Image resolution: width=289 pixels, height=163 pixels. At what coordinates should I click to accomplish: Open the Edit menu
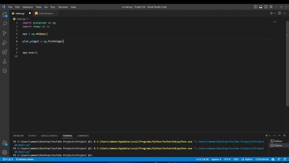click(x=17, y=7)
